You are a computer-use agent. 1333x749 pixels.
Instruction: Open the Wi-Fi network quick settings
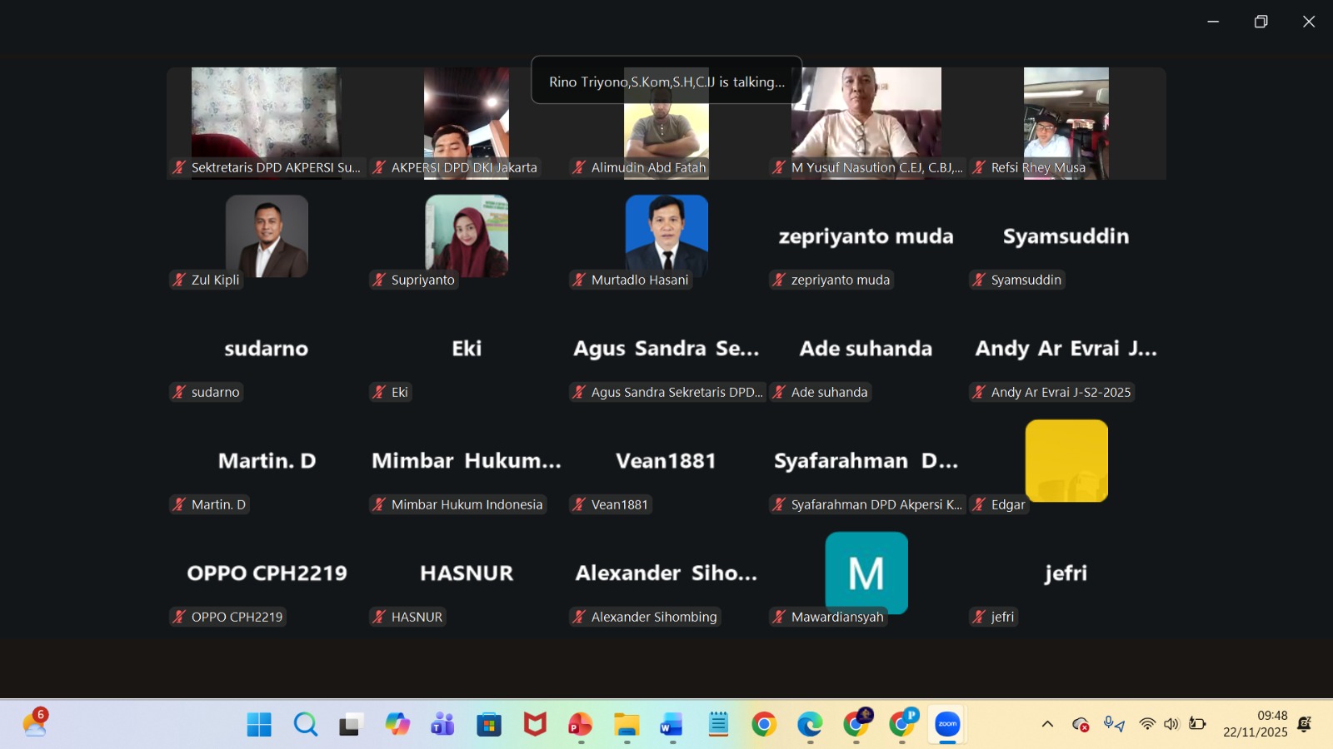pos(1147,724)
